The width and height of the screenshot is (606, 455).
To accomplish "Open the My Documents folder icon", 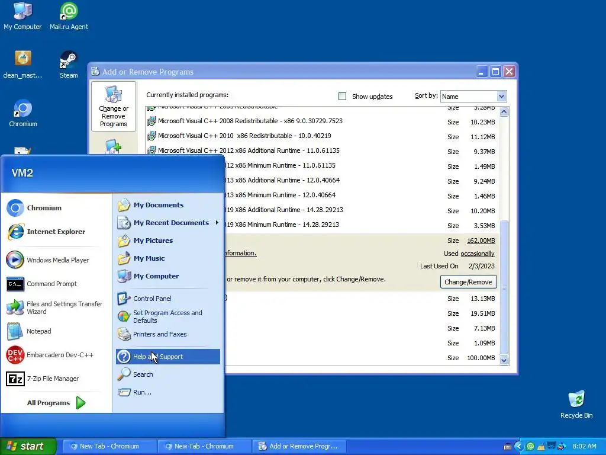I will point(124,205).
